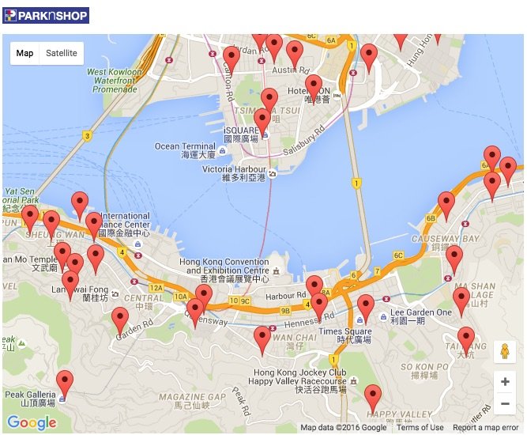The width and height of the screenshot is (527, 435).
Task: Click the Central district label
Action: tap(144, 302)
